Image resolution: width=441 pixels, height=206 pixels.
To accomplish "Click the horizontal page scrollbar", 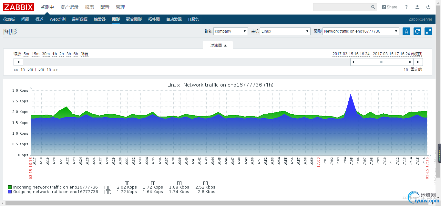I will [218, 203].
